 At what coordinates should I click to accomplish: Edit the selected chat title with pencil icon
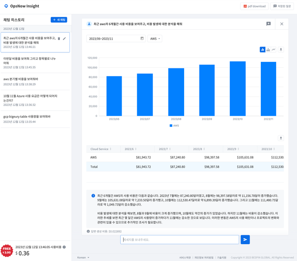pyautogui.click(x=64, y=38)
